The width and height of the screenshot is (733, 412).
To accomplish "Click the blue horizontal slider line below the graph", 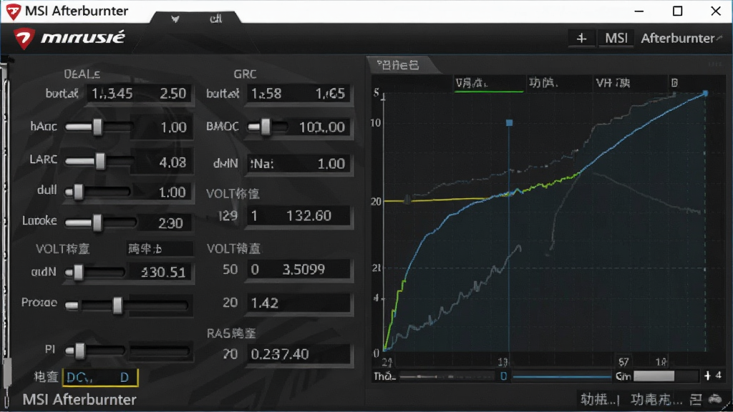I will pyautogui.click(x=562, y=376).
